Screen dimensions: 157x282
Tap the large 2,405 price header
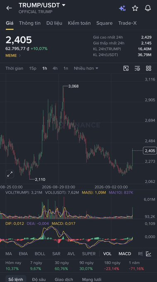[x=19, y=40]
